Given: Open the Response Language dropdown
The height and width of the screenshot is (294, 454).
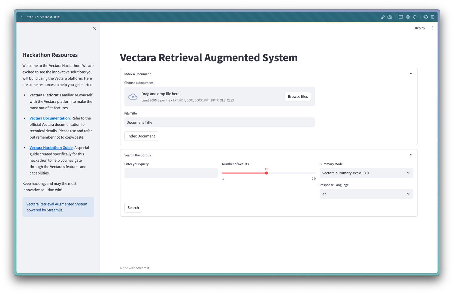Looking at the screenshot, I should (x=366, y=194).
